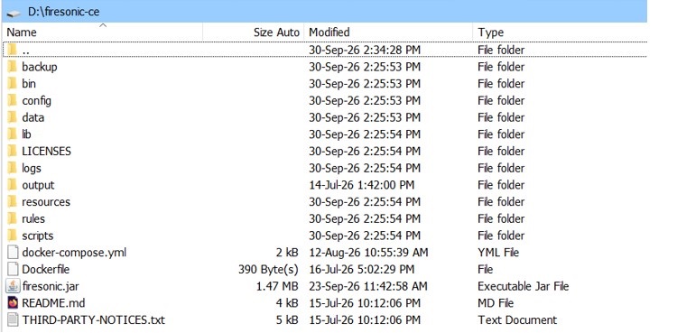The width and height of the screenshot is (677, 333).
Task: Click the 14-Jul-26 1:42:00 PM date
Action: click(361, 184)
